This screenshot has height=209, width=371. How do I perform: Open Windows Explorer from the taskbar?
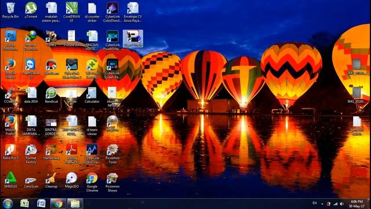point(75,204)
